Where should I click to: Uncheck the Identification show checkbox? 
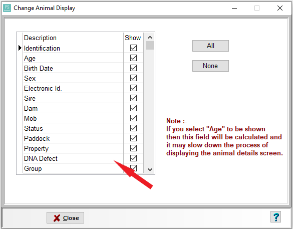tap(133, 48)
